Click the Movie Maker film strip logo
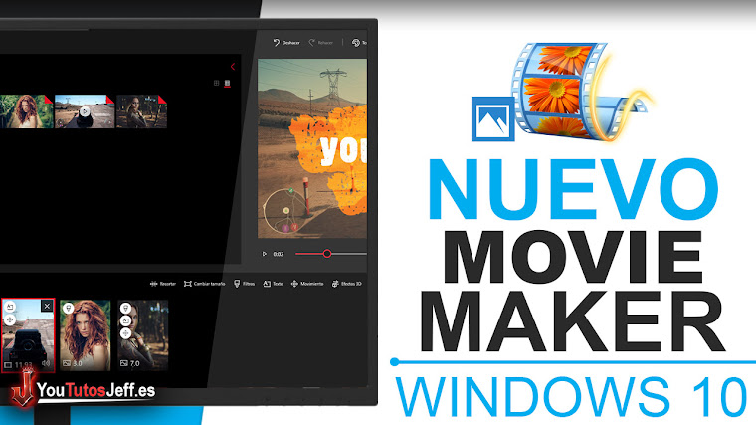This screenshot has height=425, width=756. [x=581, y=92]
